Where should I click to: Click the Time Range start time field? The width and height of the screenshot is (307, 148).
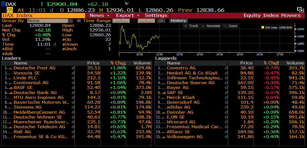click(x=121, y=21)
